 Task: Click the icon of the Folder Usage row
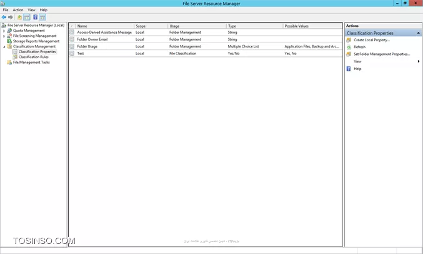click(x=72, y=46)
